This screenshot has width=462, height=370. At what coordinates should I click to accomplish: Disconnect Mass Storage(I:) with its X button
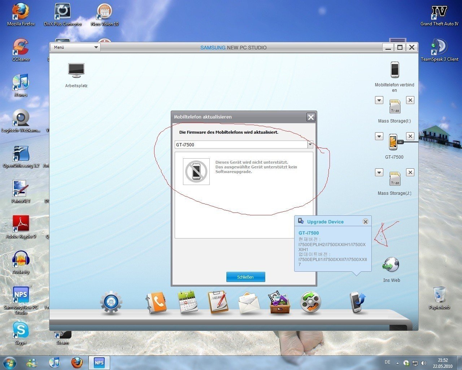[x=410, y=100]
